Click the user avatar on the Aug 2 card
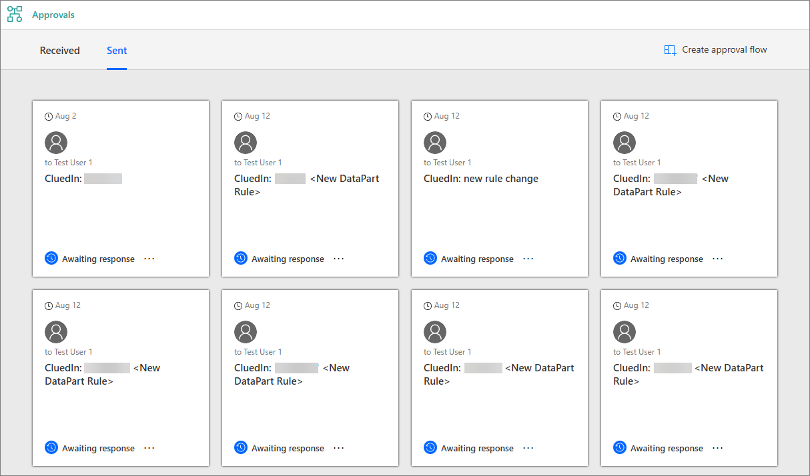 (56, 143)
